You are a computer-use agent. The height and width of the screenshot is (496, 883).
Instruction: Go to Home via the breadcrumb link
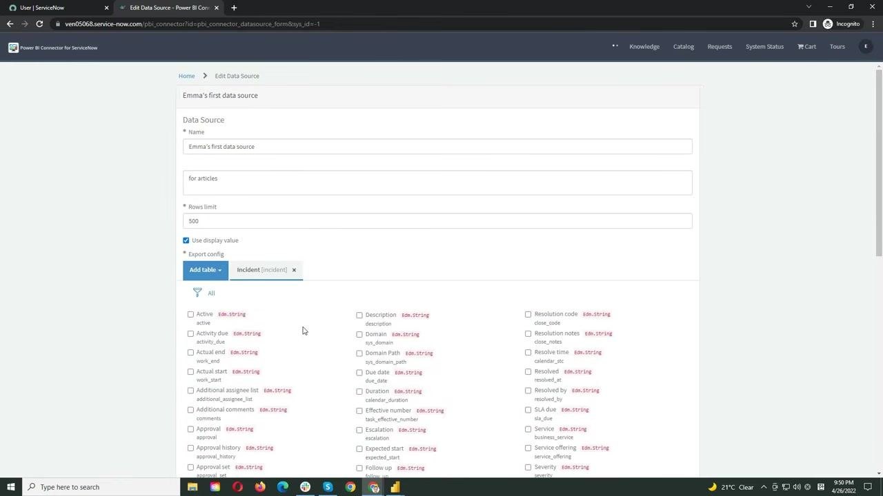(186, 76)
